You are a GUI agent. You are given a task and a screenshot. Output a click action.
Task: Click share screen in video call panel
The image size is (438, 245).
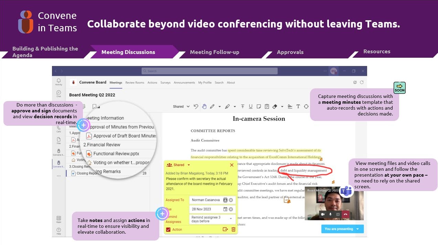pos(338,214)
